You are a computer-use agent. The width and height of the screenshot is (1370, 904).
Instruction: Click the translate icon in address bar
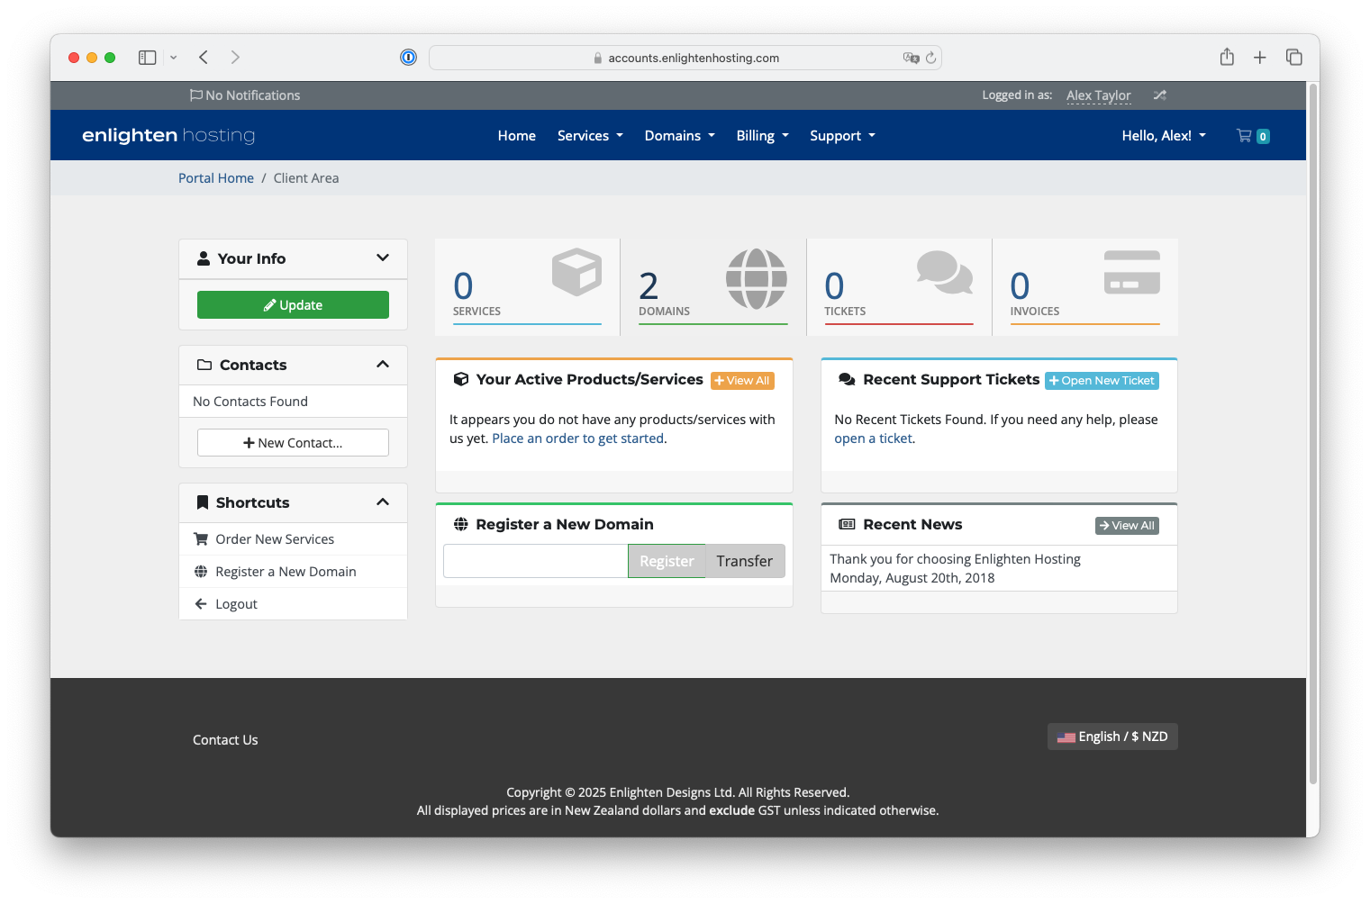coord(911,58)
